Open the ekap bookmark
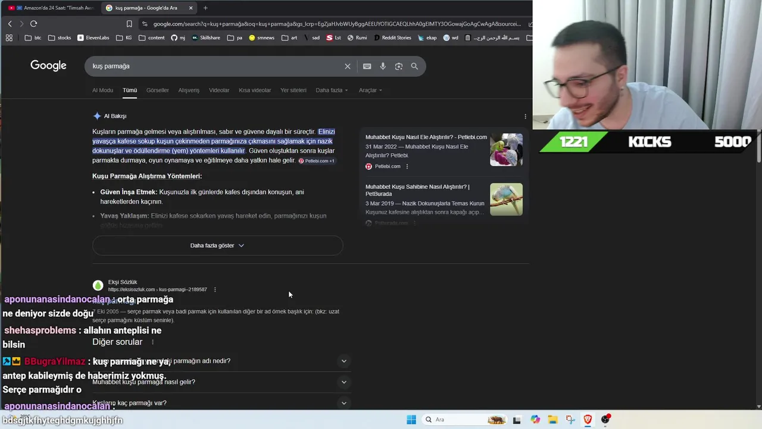Screen dimensions: 762x429 pyautogui.click(x=427, y=38)
